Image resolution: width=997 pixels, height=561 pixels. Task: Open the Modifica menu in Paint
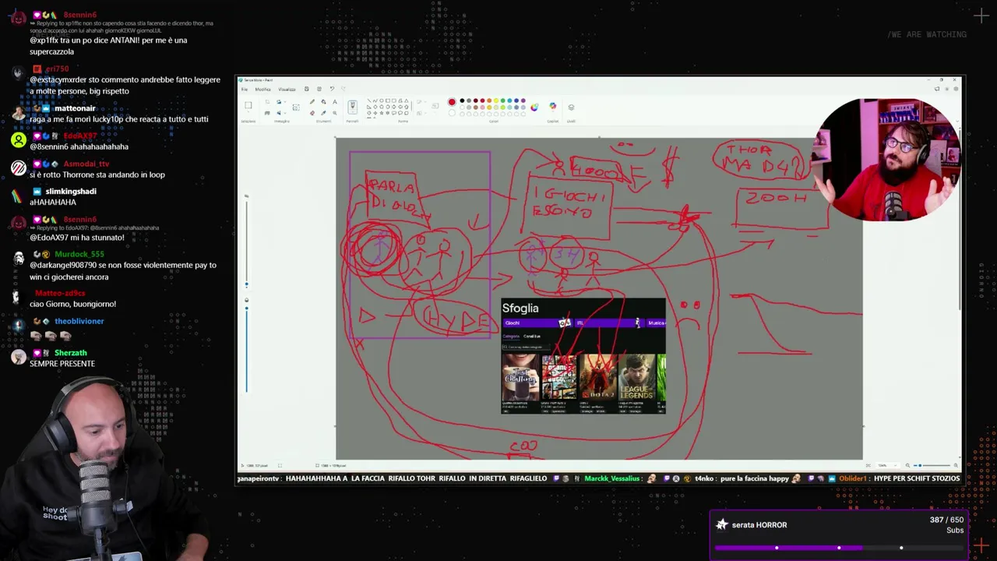click(262, 89)
